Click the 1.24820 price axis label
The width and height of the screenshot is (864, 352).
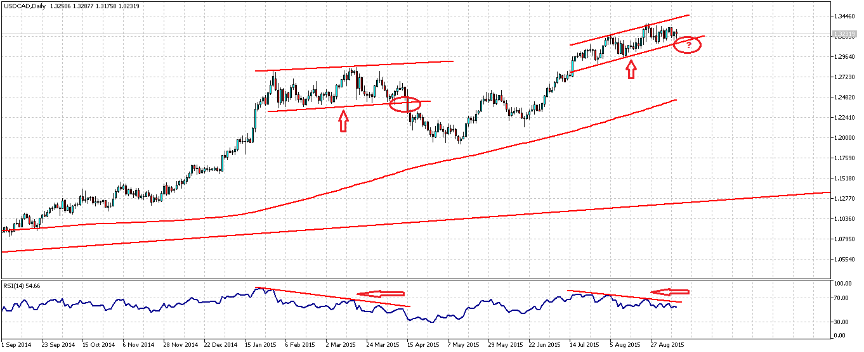845,97
